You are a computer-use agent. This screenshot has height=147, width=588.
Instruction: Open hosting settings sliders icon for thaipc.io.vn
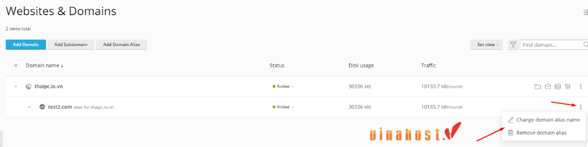568,87
